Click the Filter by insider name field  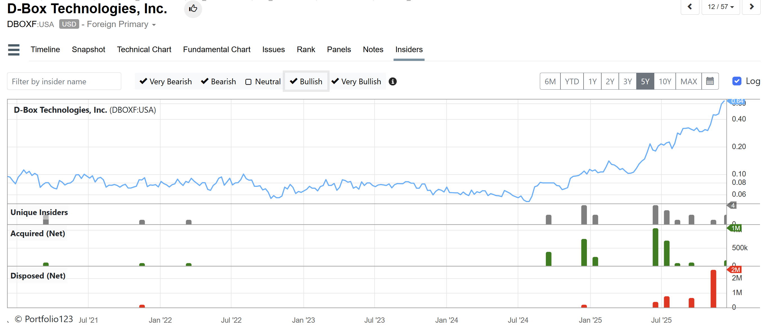pyautogui.click(x=64, y=81)
